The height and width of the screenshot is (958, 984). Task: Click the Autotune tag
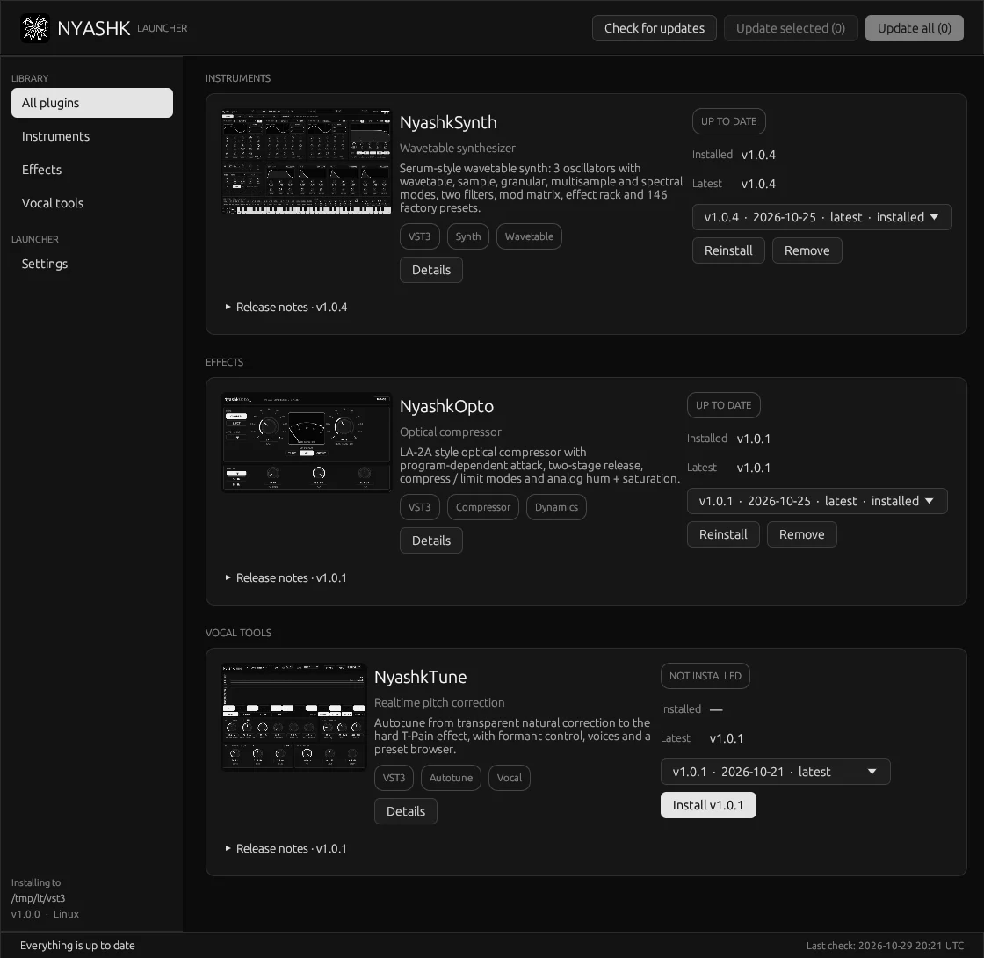(451, 778)
